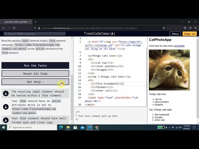Click flask icon for well-formed tags test
199x149 pixels.
pyautogui.click(x=6, y=120)
